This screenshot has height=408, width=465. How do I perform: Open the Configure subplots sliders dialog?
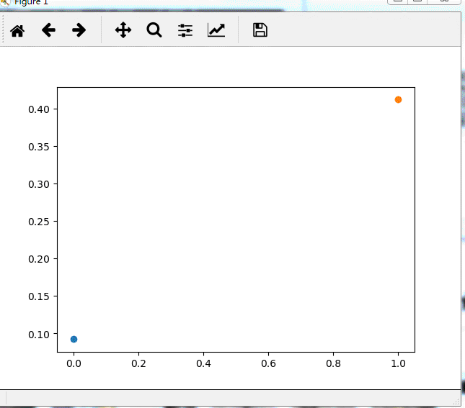coord(185,30)
